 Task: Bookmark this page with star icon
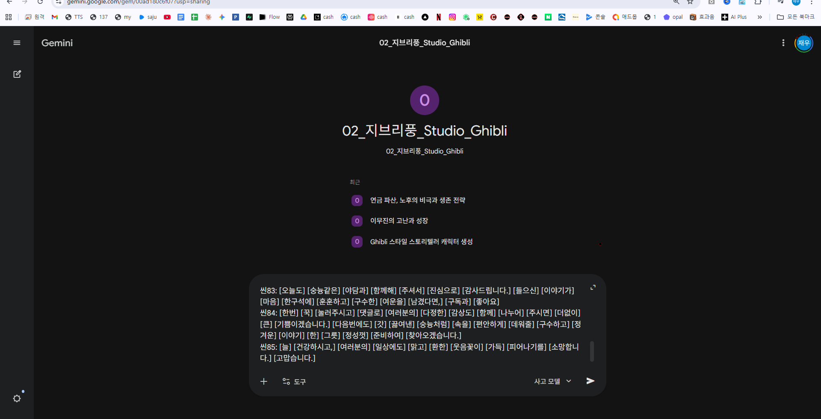tap(690, 2)
